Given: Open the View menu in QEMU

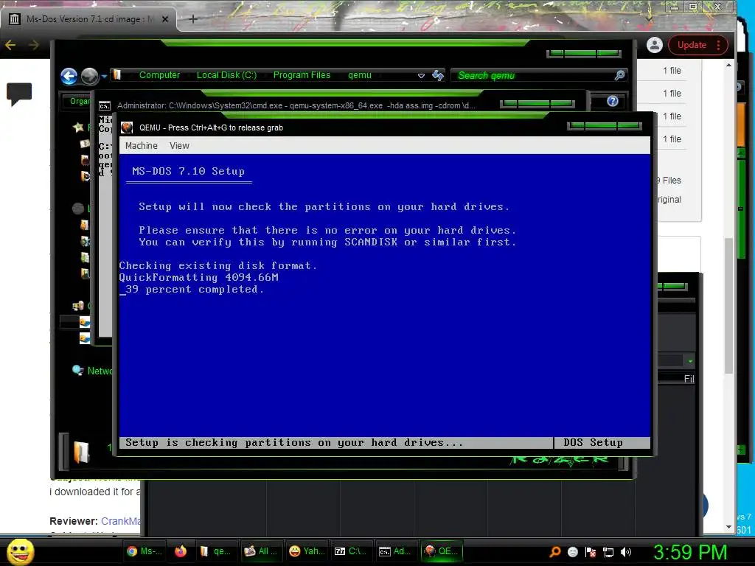Looking at the screenshot, I should 179,145.
